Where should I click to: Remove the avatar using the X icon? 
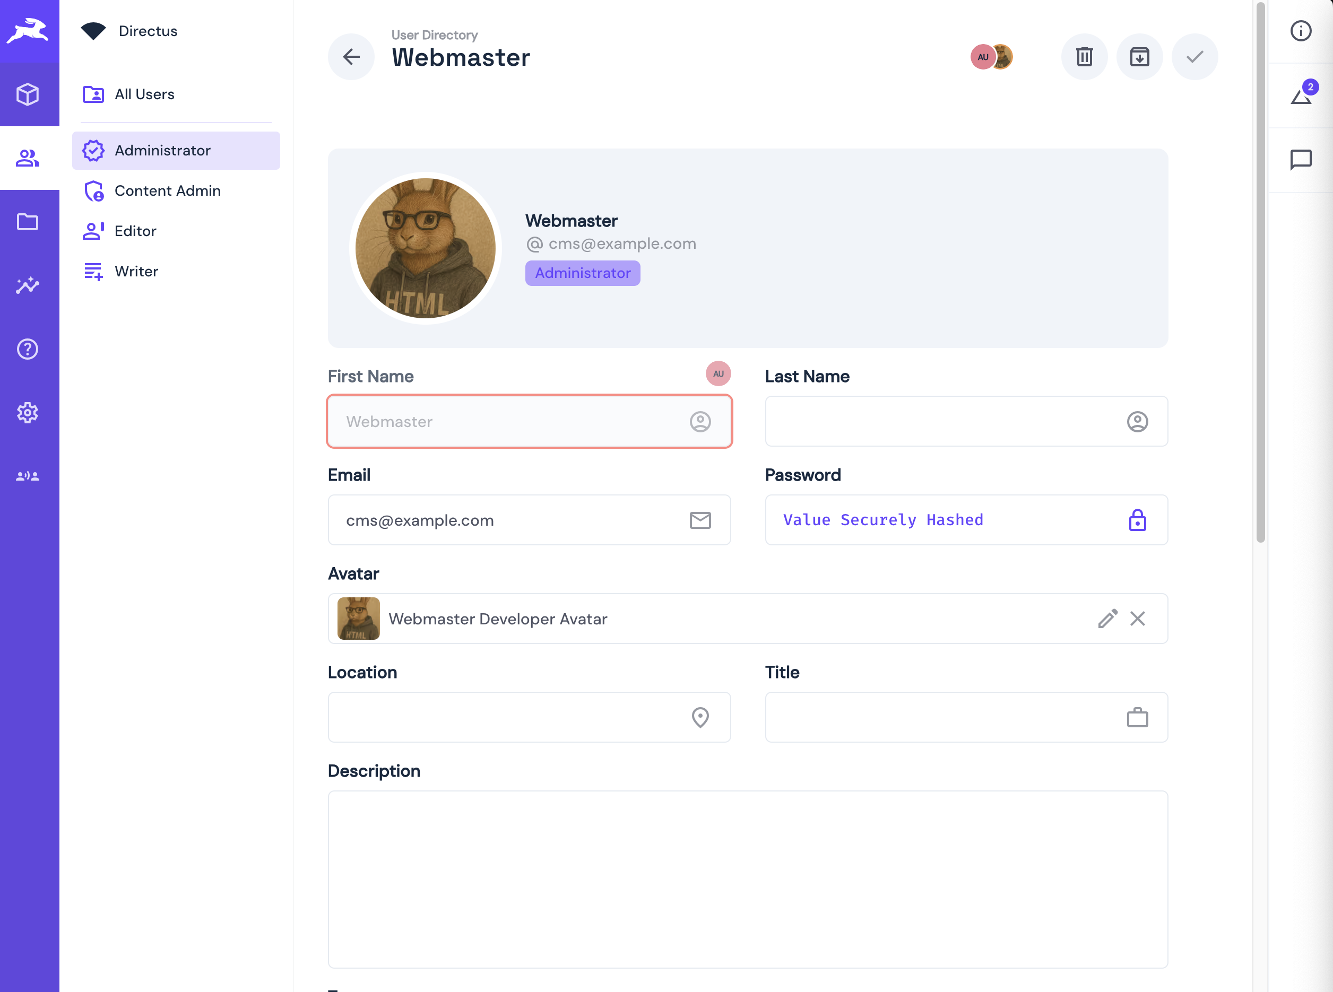(1137, 619)
